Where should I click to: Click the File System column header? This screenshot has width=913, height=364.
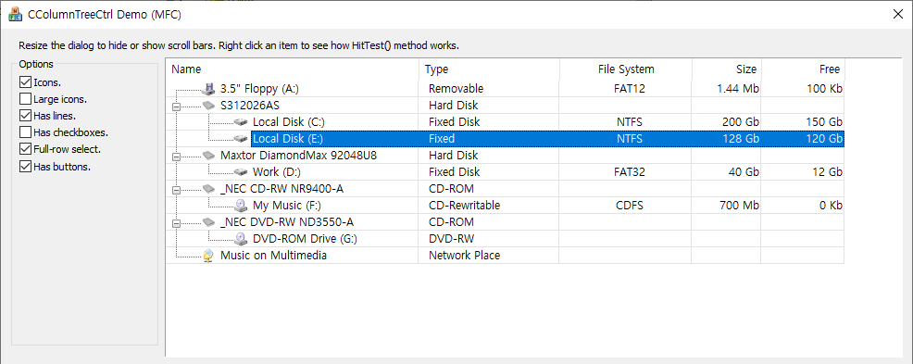click(626, 69)
